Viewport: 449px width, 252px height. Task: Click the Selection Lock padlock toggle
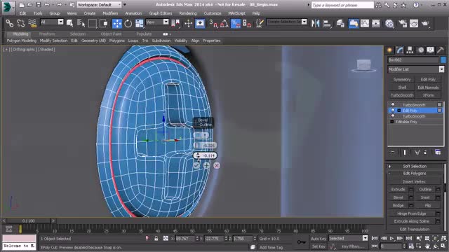pyautogui.click(x=156, y=238)
